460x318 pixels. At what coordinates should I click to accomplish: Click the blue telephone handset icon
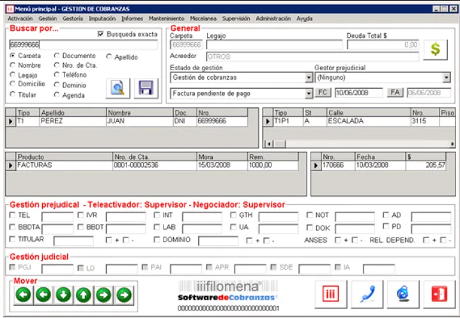pos(367,293)
